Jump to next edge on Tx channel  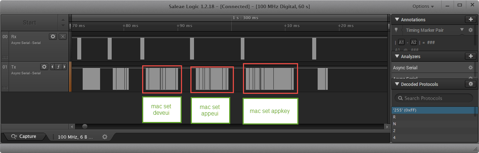pyautogui.click(x=65, y=67)
